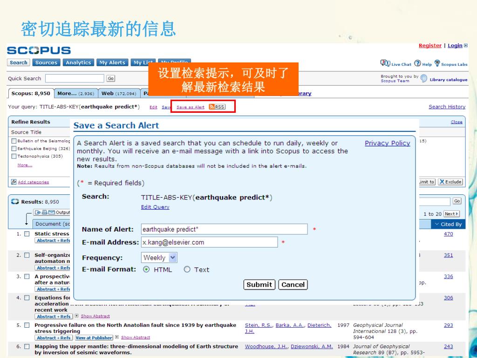This screenshot has width=477, height=358.
Task: Open the My Alerts navigation tab
Action: tap(113, 62)
